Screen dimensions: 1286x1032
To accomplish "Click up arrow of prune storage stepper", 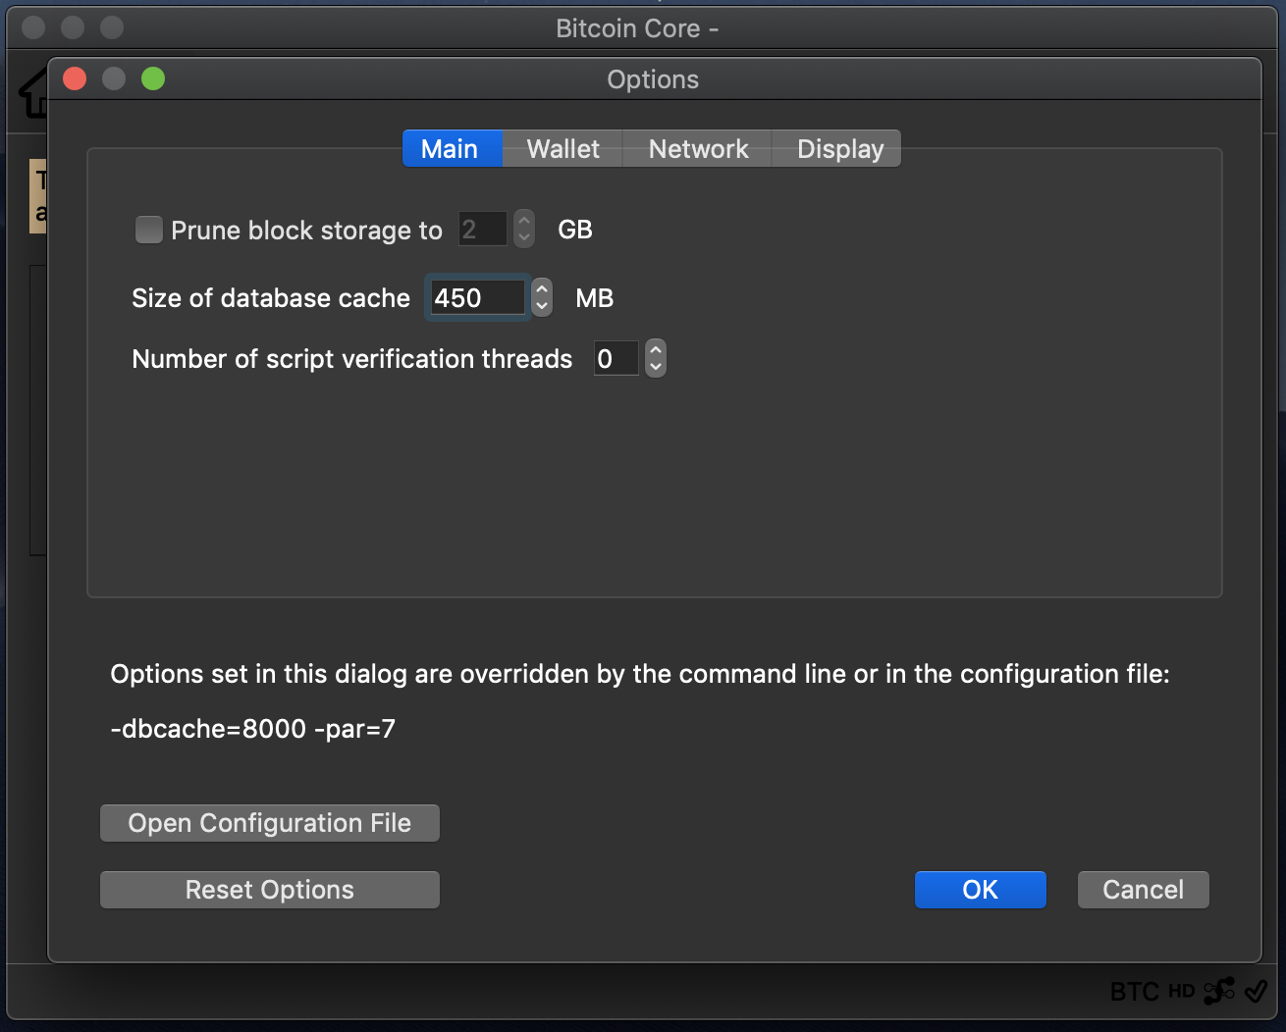I will (524, 220).
